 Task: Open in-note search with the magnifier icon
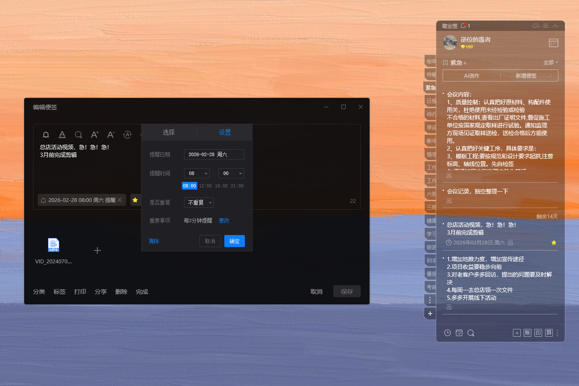[78, 134]
